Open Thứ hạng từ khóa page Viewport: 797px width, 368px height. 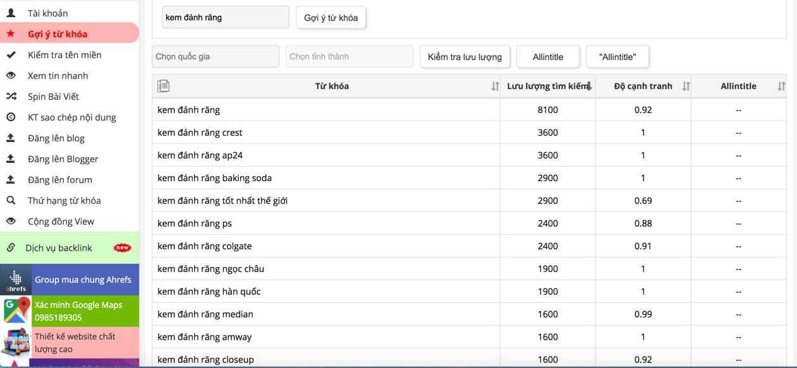click(70, 200)
